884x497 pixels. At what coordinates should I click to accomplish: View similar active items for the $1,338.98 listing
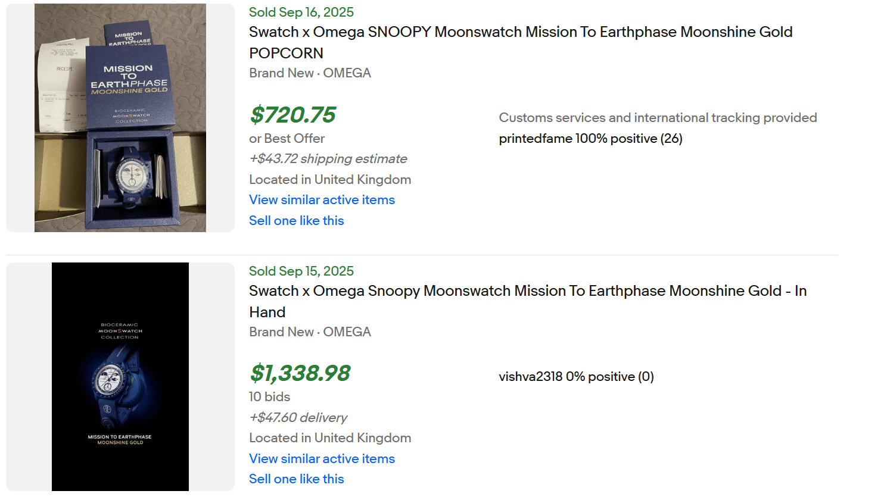322,459
